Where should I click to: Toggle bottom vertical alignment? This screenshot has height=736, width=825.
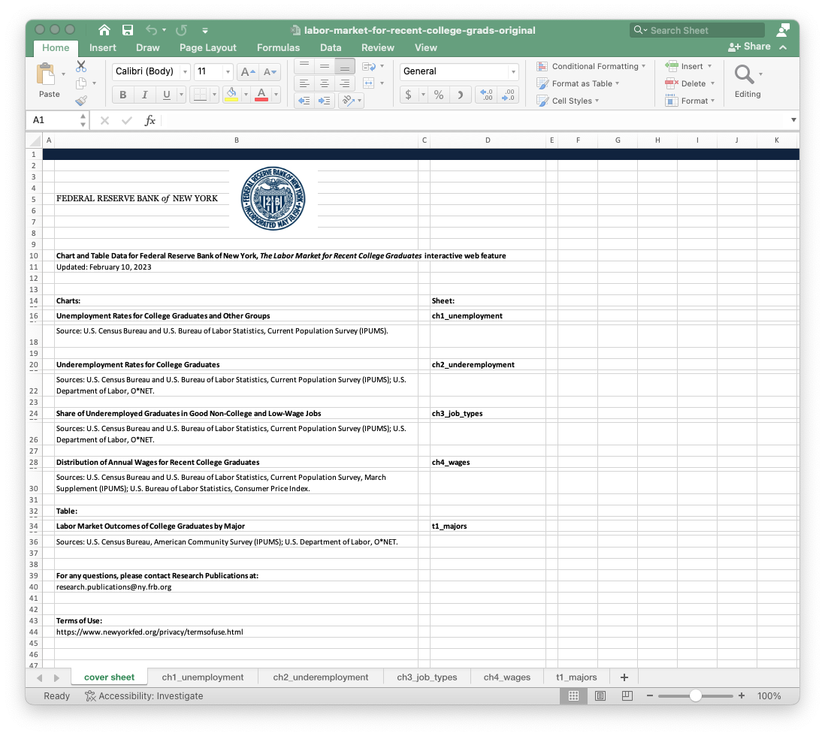tap(345, 67)
